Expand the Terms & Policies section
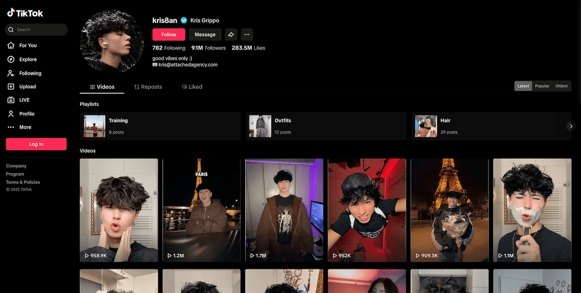581x293 pixels. point(23,182)
